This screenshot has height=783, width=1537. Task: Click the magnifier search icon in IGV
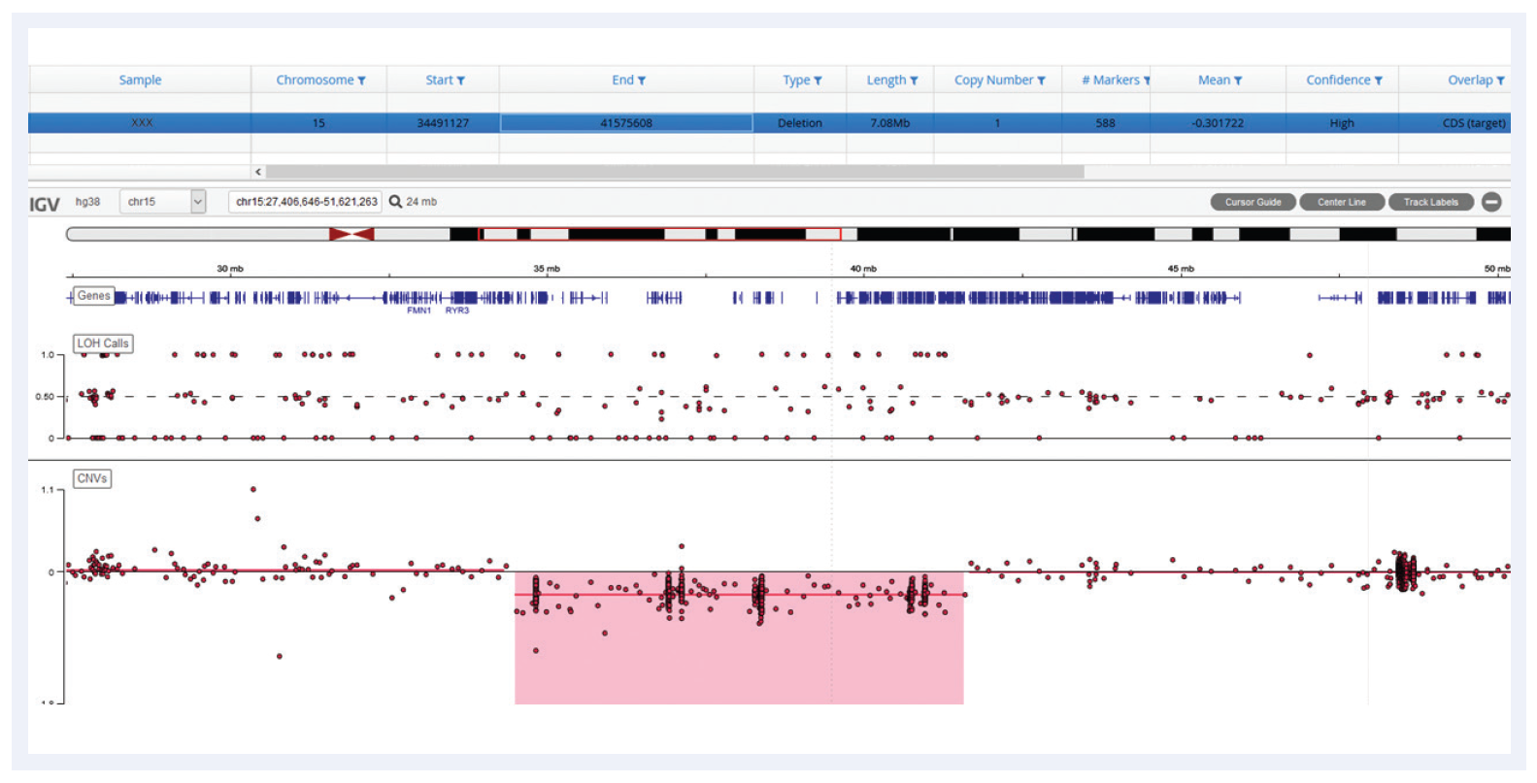(395, 202)
